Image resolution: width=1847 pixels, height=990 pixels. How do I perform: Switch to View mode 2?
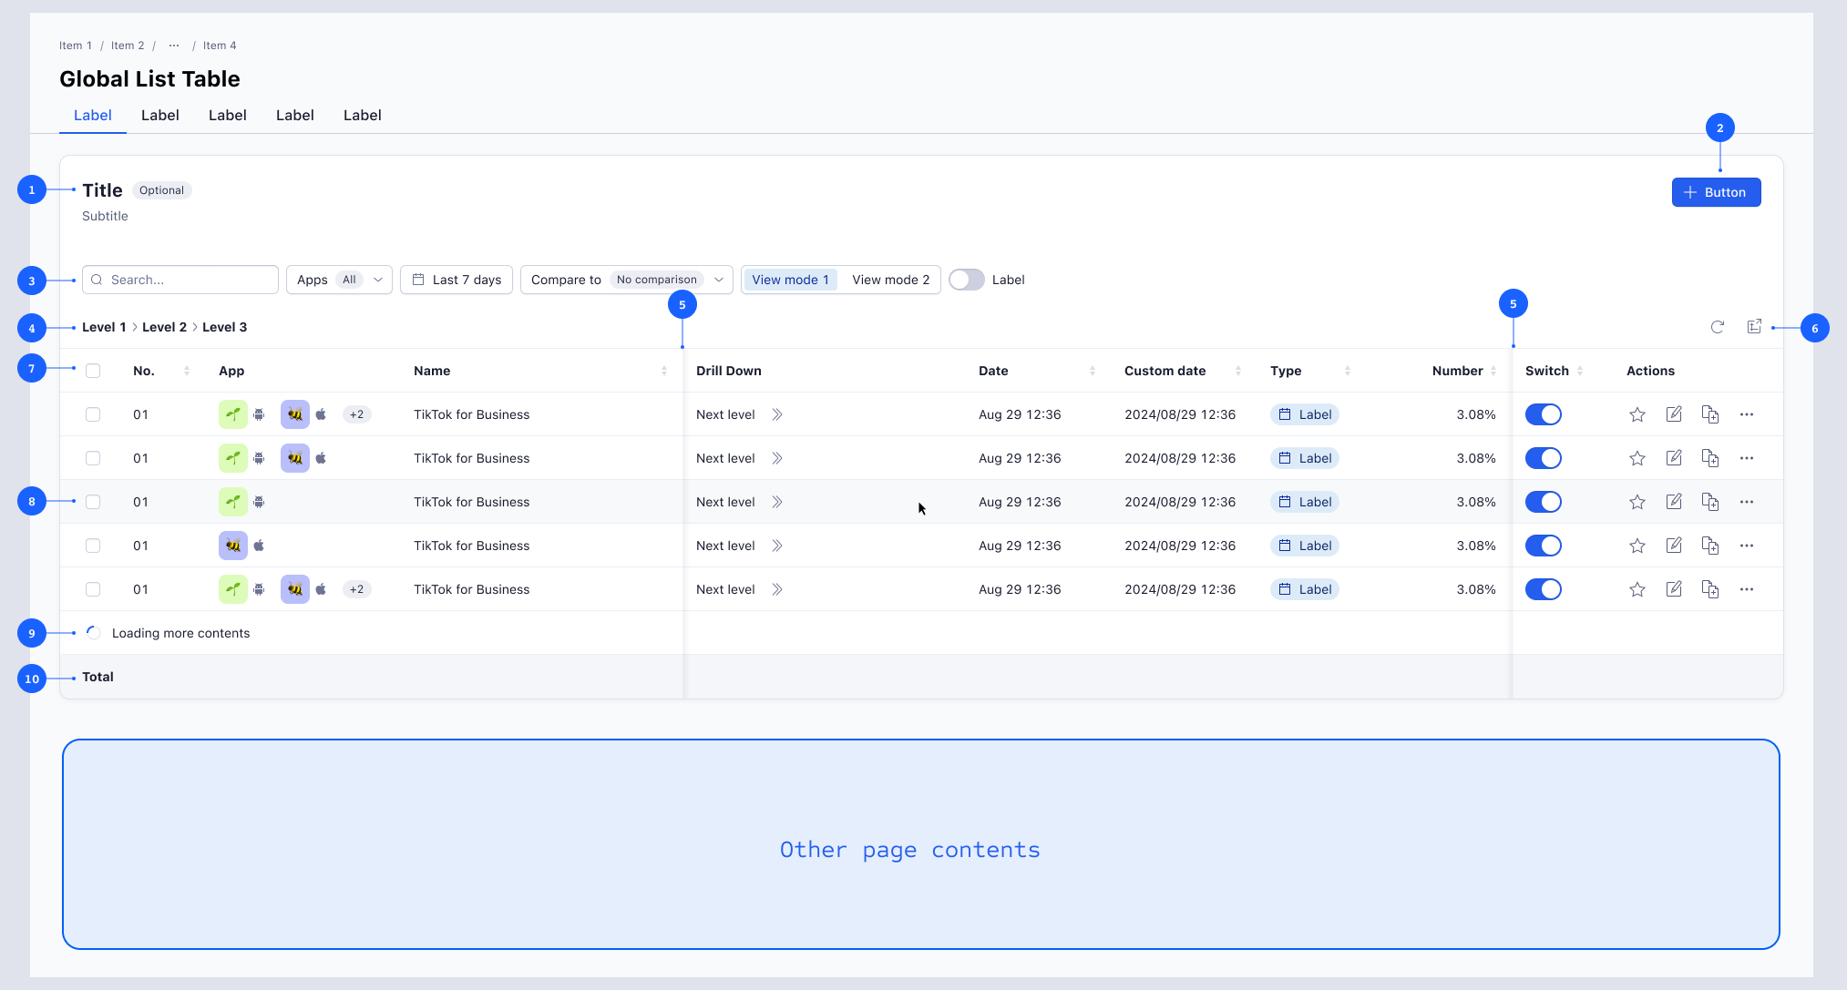tap(891, 280)
